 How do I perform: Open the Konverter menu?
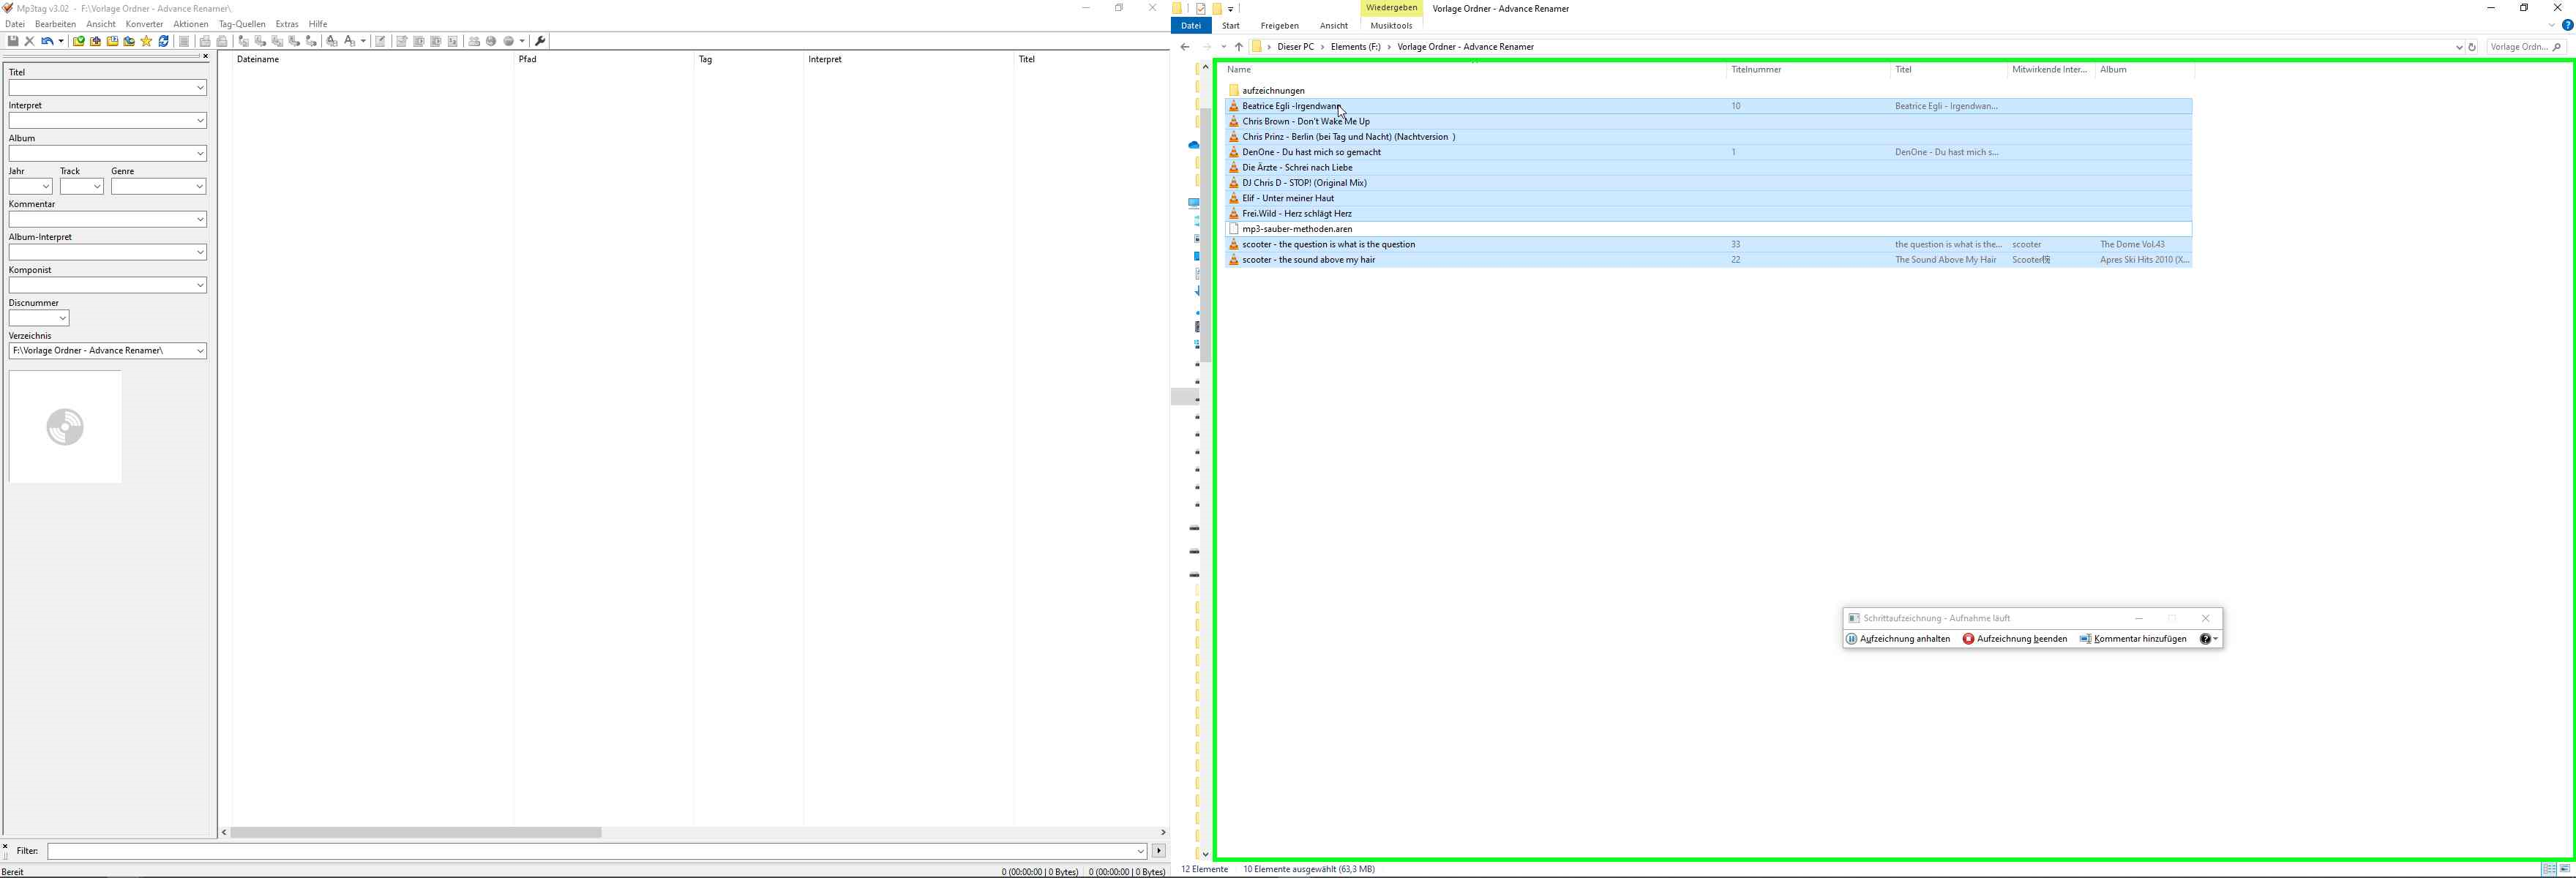click(x=144, y=24)
